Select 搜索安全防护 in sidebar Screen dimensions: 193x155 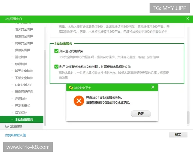pos(24,36)
